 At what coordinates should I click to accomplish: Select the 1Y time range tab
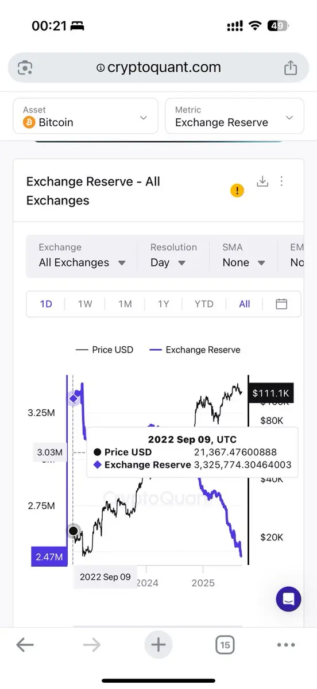[164, 304]
